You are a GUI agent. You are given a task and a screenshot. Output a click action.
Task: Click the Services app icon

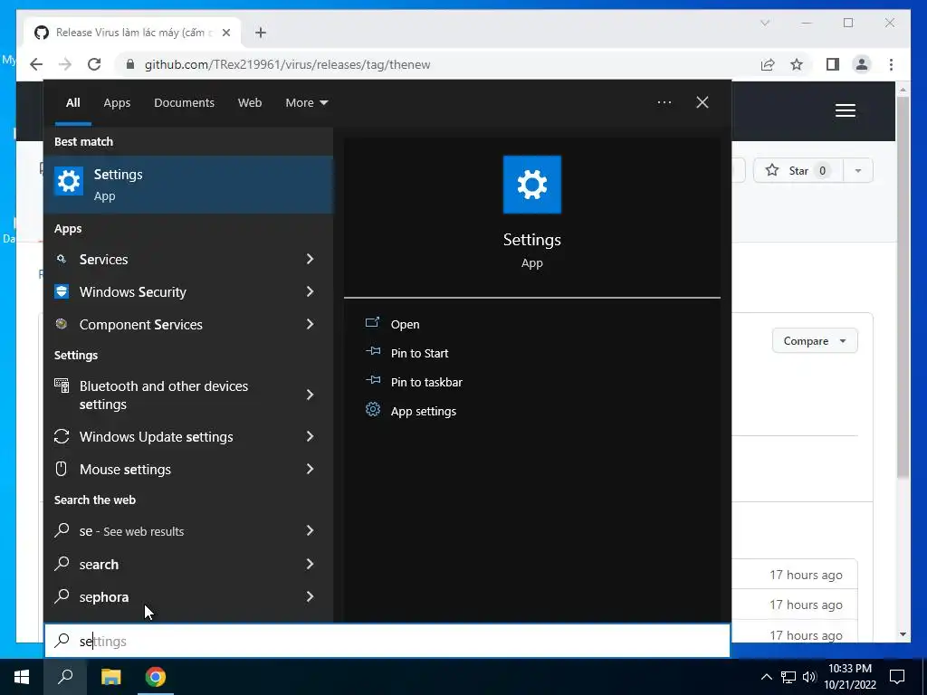(x=61, y=259)
